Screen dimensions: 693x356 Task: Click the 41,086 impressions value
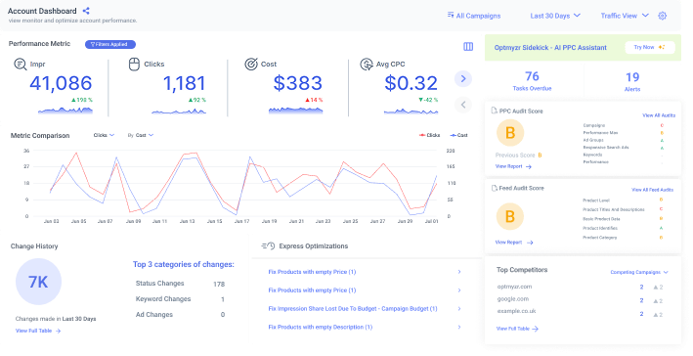click(61, 83)
